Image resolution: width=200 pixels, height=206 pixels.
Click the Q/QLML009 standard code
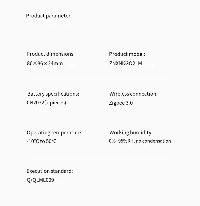40,180
